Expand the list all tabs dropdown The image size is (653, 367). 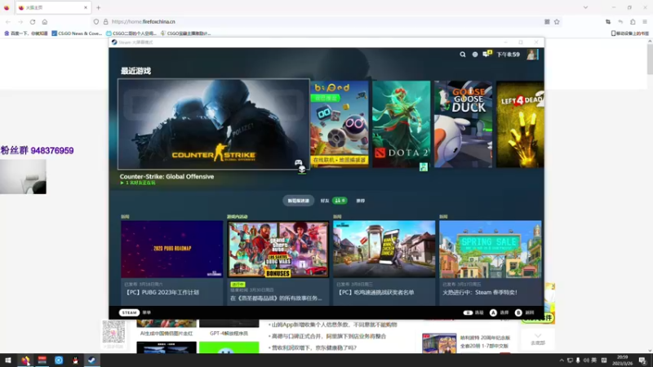(585, 7)
